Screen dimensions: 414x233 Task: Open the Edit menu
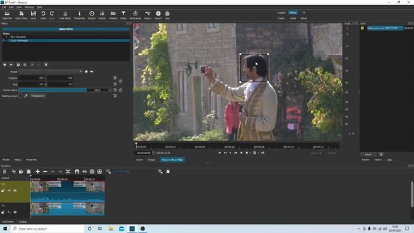[11, 7]
